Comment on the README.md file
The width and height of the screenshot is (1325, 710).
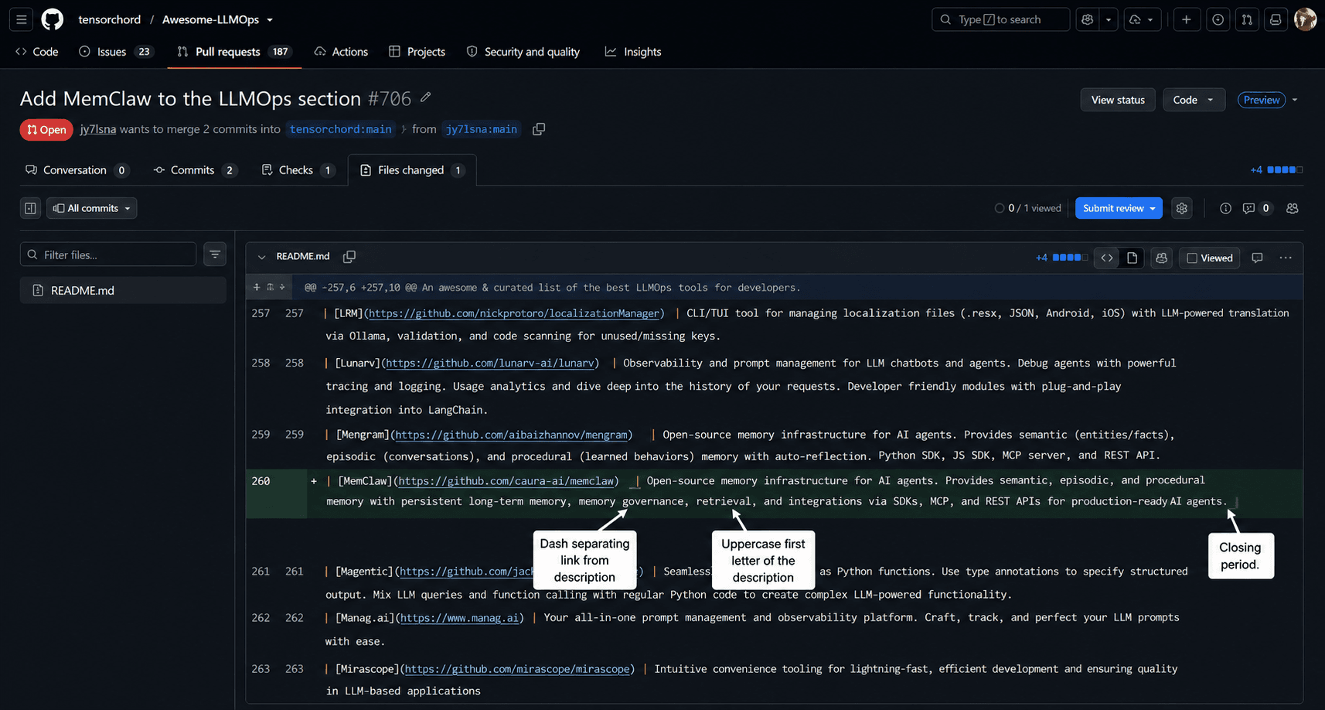click(1257, 258)
